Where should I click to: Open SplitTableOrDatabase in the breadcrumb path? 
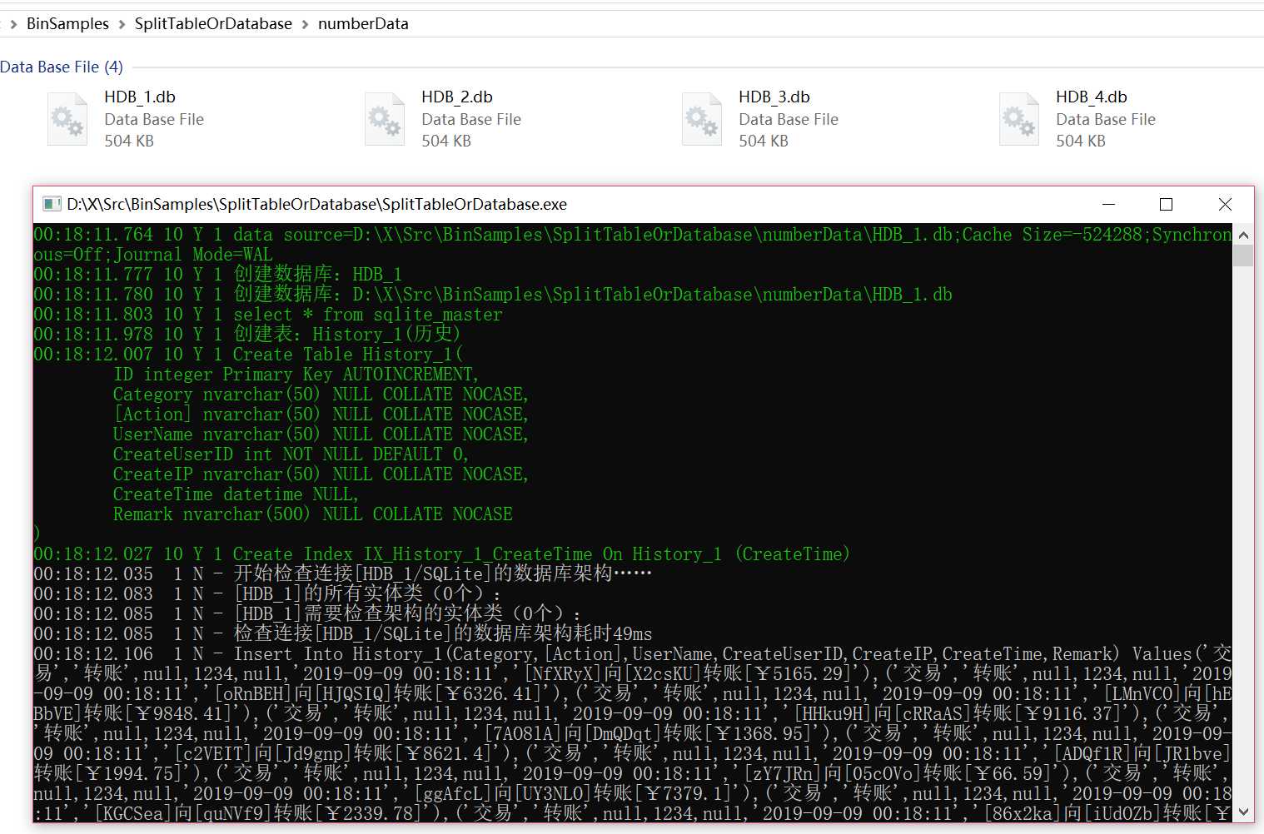pos(213,23)
